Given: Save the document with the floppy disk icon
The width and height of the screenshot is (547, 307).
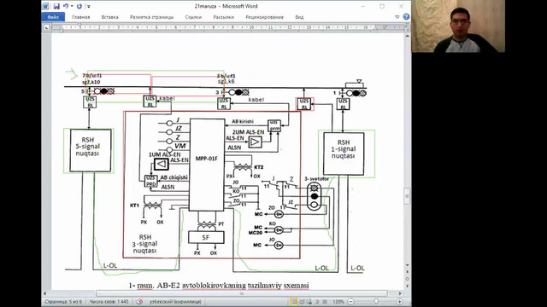Looking at the screenshot, I should click(x=56, y=6).
